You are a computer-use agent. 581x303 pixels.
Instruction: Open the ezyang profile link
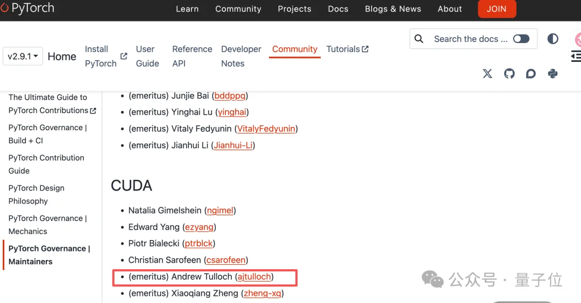click(200, 227)
